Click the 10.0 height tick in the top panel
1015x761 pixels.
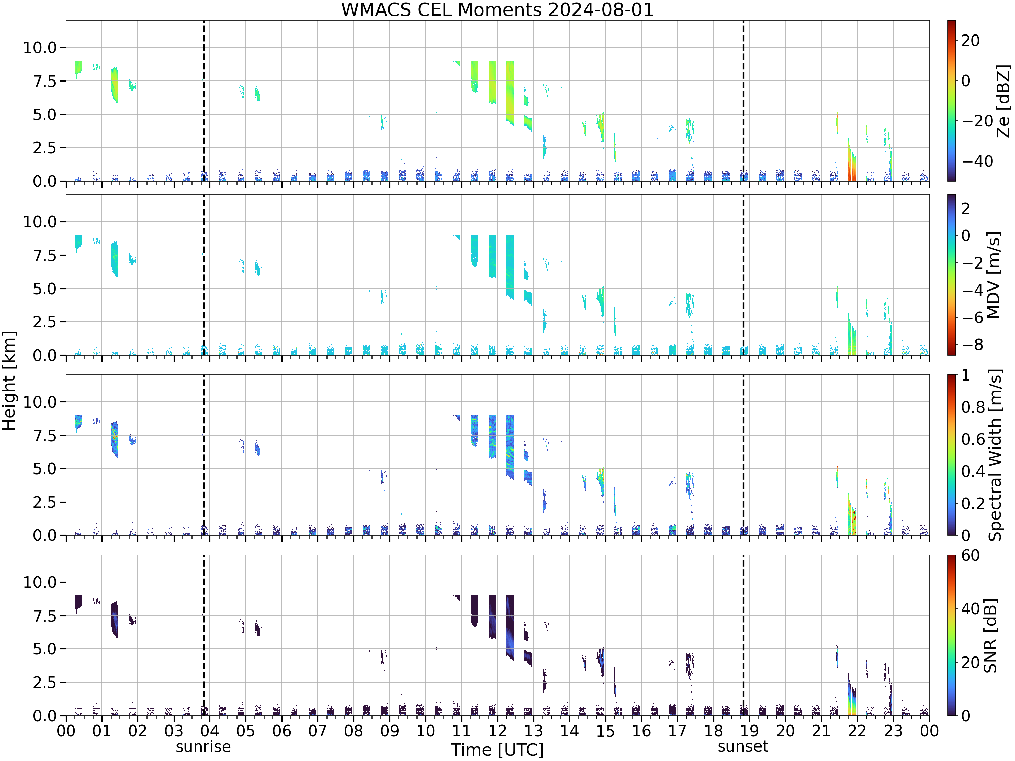pyautogui.click(x=40, y=47)
